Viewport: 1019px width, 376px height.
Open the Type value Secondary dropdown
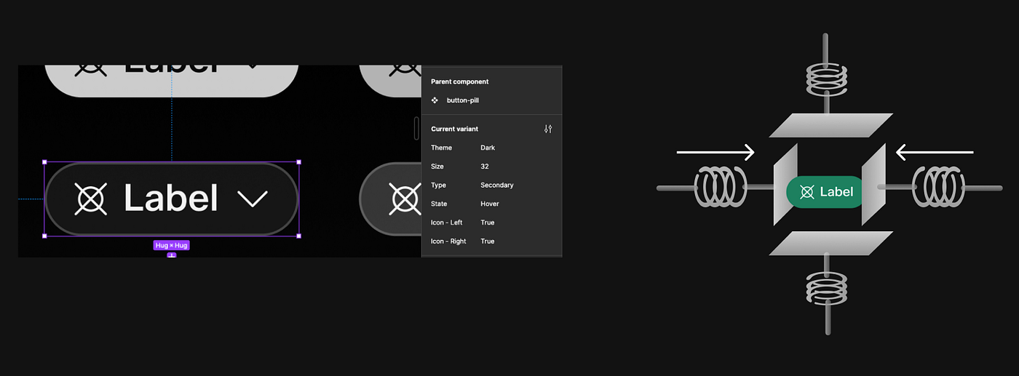[497, 185]
